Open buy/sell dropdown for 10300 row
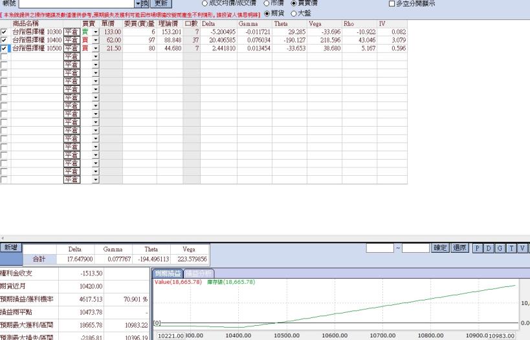 tap(95, 32)
